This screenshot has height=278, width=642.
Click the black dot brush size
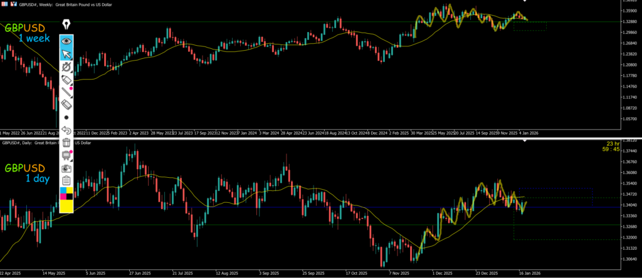click(x=66, y=117)
